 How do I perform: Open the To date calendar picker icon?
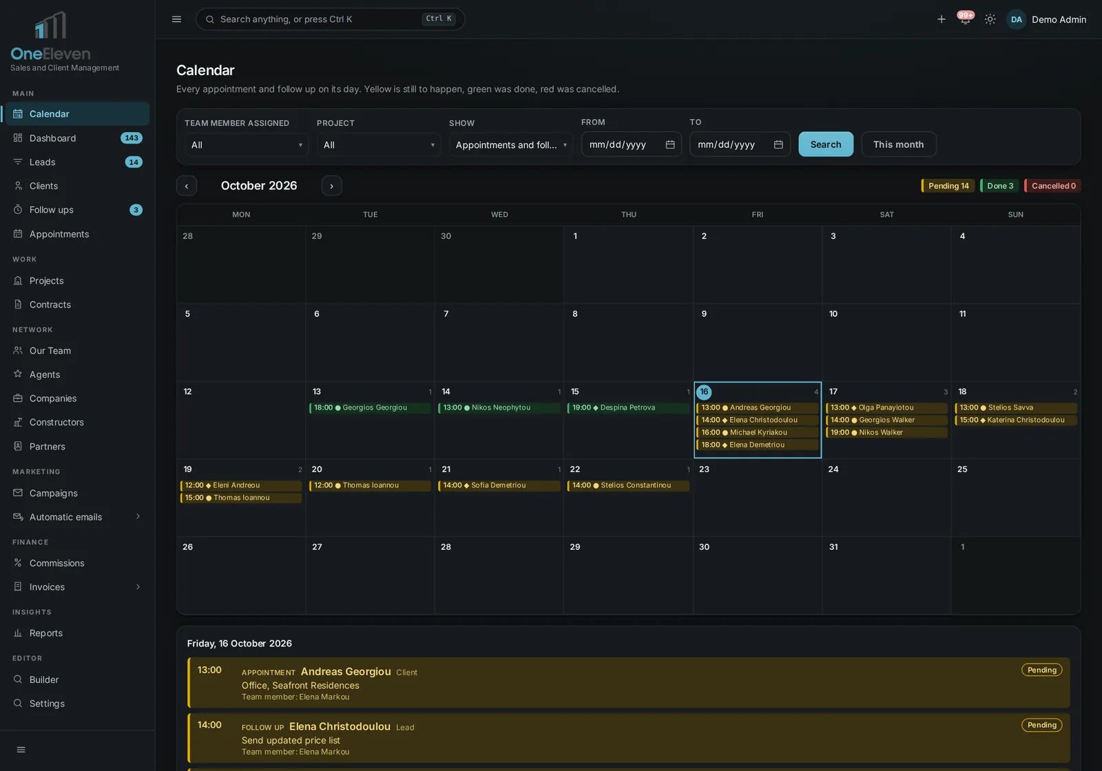(x=778, y=145)
